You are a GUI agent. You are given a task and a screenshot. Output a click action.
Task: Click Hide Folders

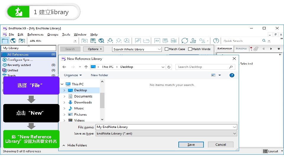tap(75, 145)
